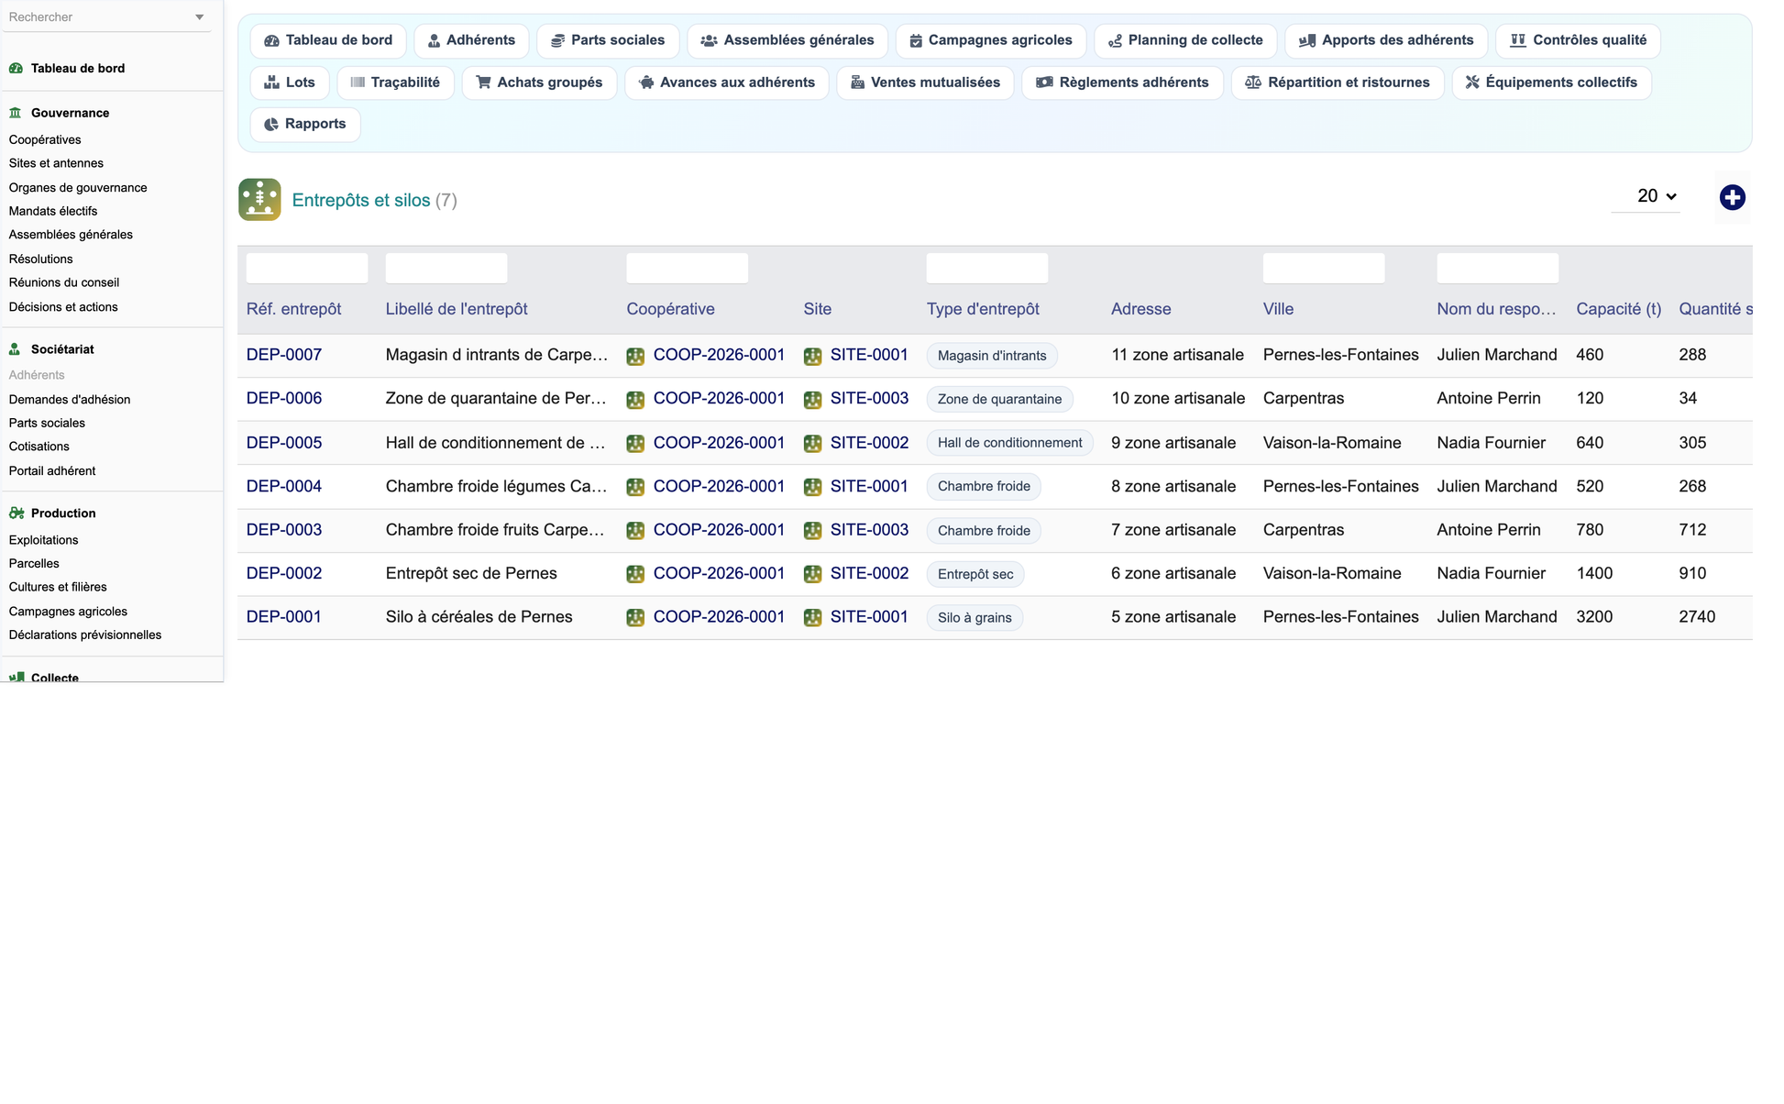Open Coopératives in the sidebar
Viewport: 1784px width, 1104px height.
tap(45, 139)
